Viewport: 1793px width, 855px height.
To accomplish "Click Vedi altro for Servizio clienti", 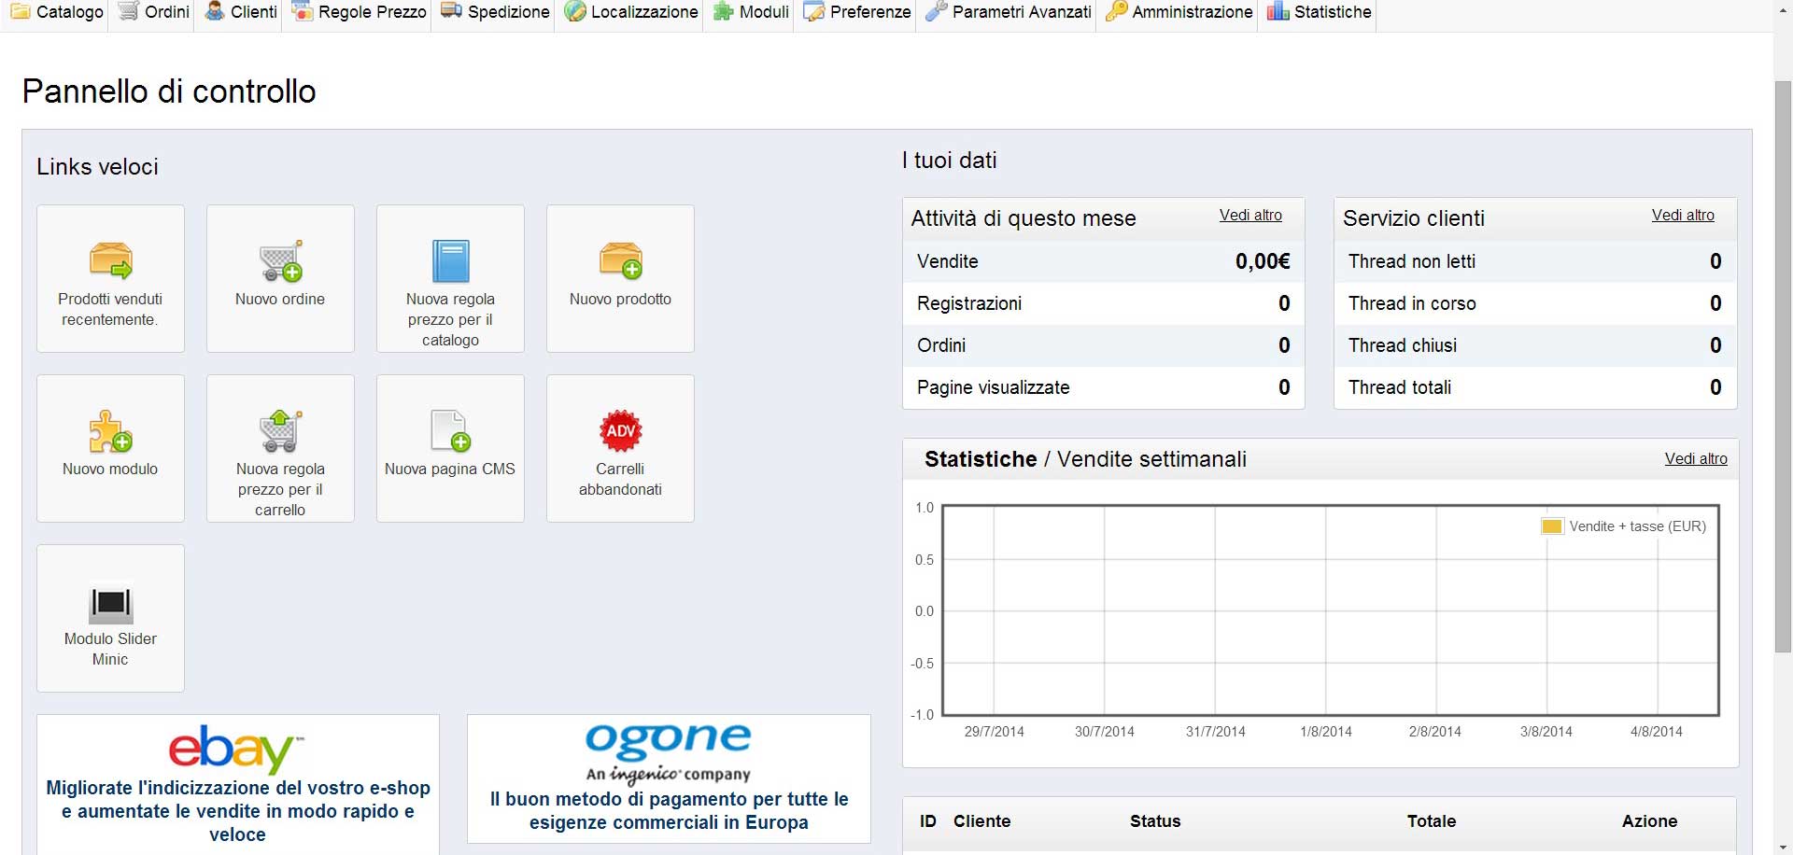I will coord(1683,216).
